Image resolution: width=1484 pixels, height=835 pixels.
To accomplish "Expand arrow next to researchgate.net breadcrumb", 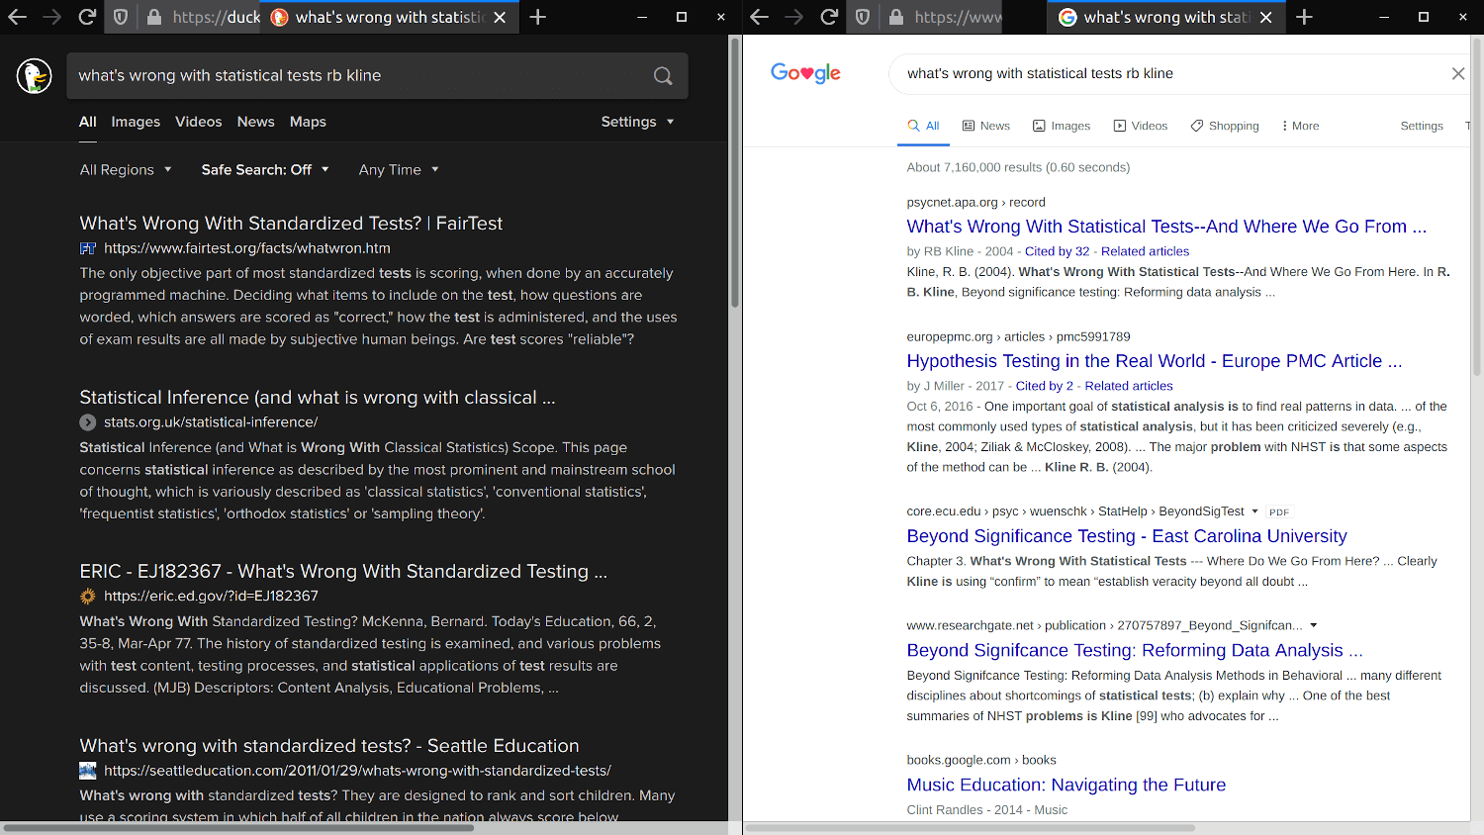I will click(x=1313, y=625).
